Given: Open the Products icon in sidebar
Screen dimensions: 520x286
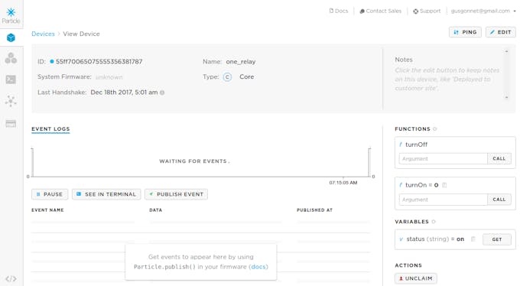Looking at the screenshot, I should click(x=11, y=58).
